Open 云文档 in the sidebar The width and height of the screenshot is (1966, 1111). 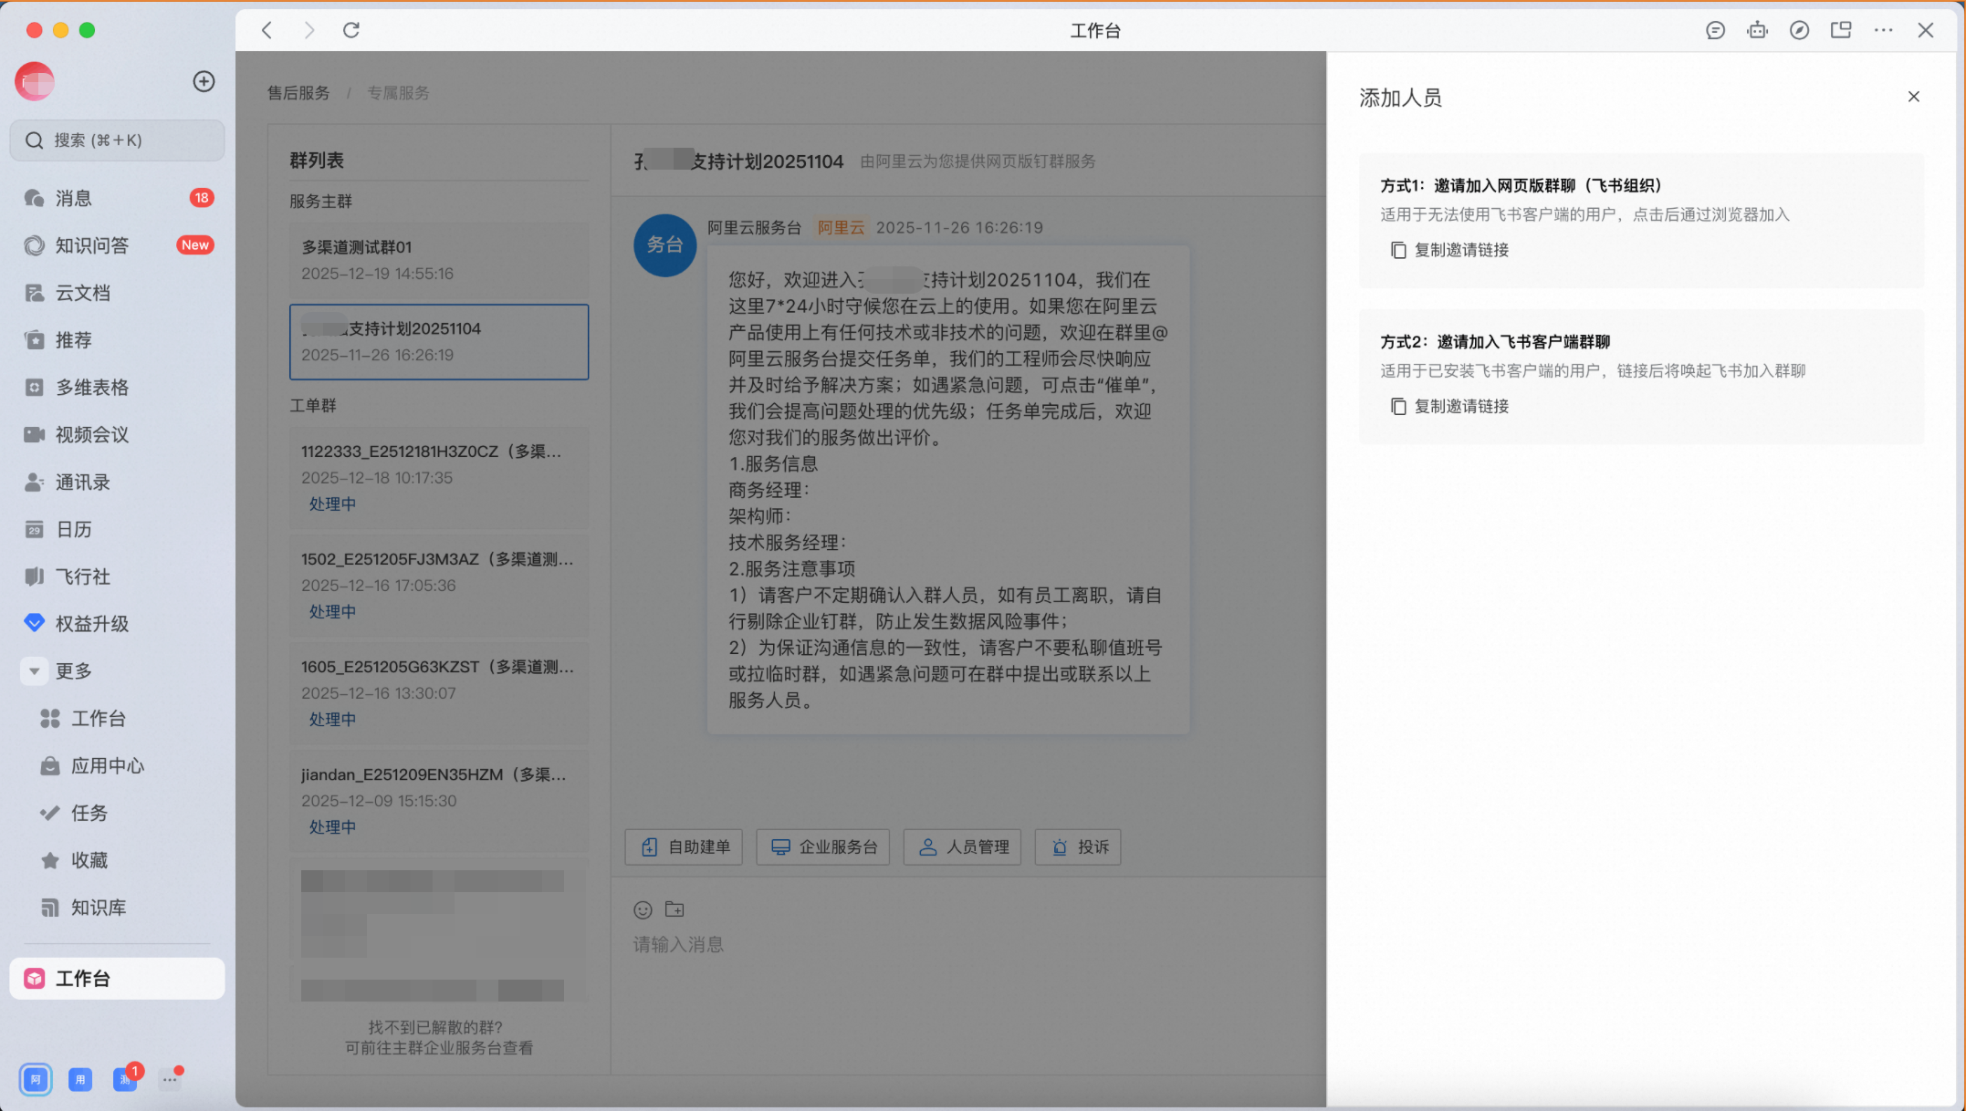tap(82, 293)
